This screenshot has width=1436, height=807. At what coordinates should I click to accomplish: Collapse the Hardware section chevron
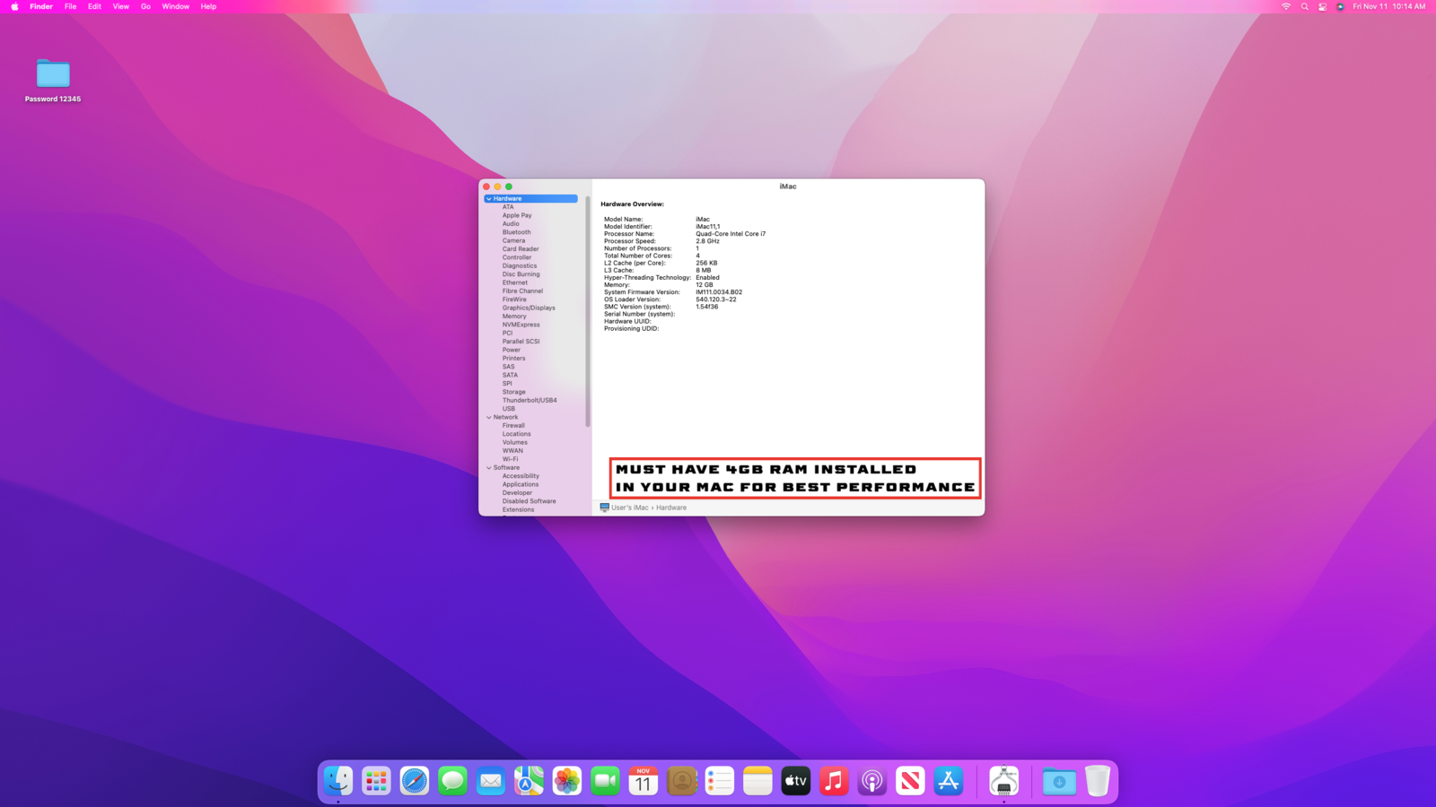(x=489, y=199)
